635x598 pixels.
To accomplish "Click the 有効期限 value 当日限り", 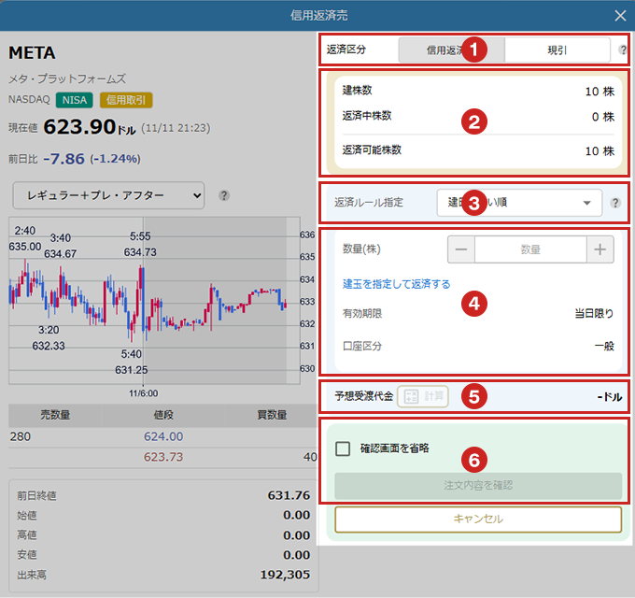I will [x=594, y=313].
